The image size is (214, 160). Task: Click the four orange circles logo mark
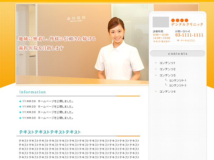tap(180, 20)
